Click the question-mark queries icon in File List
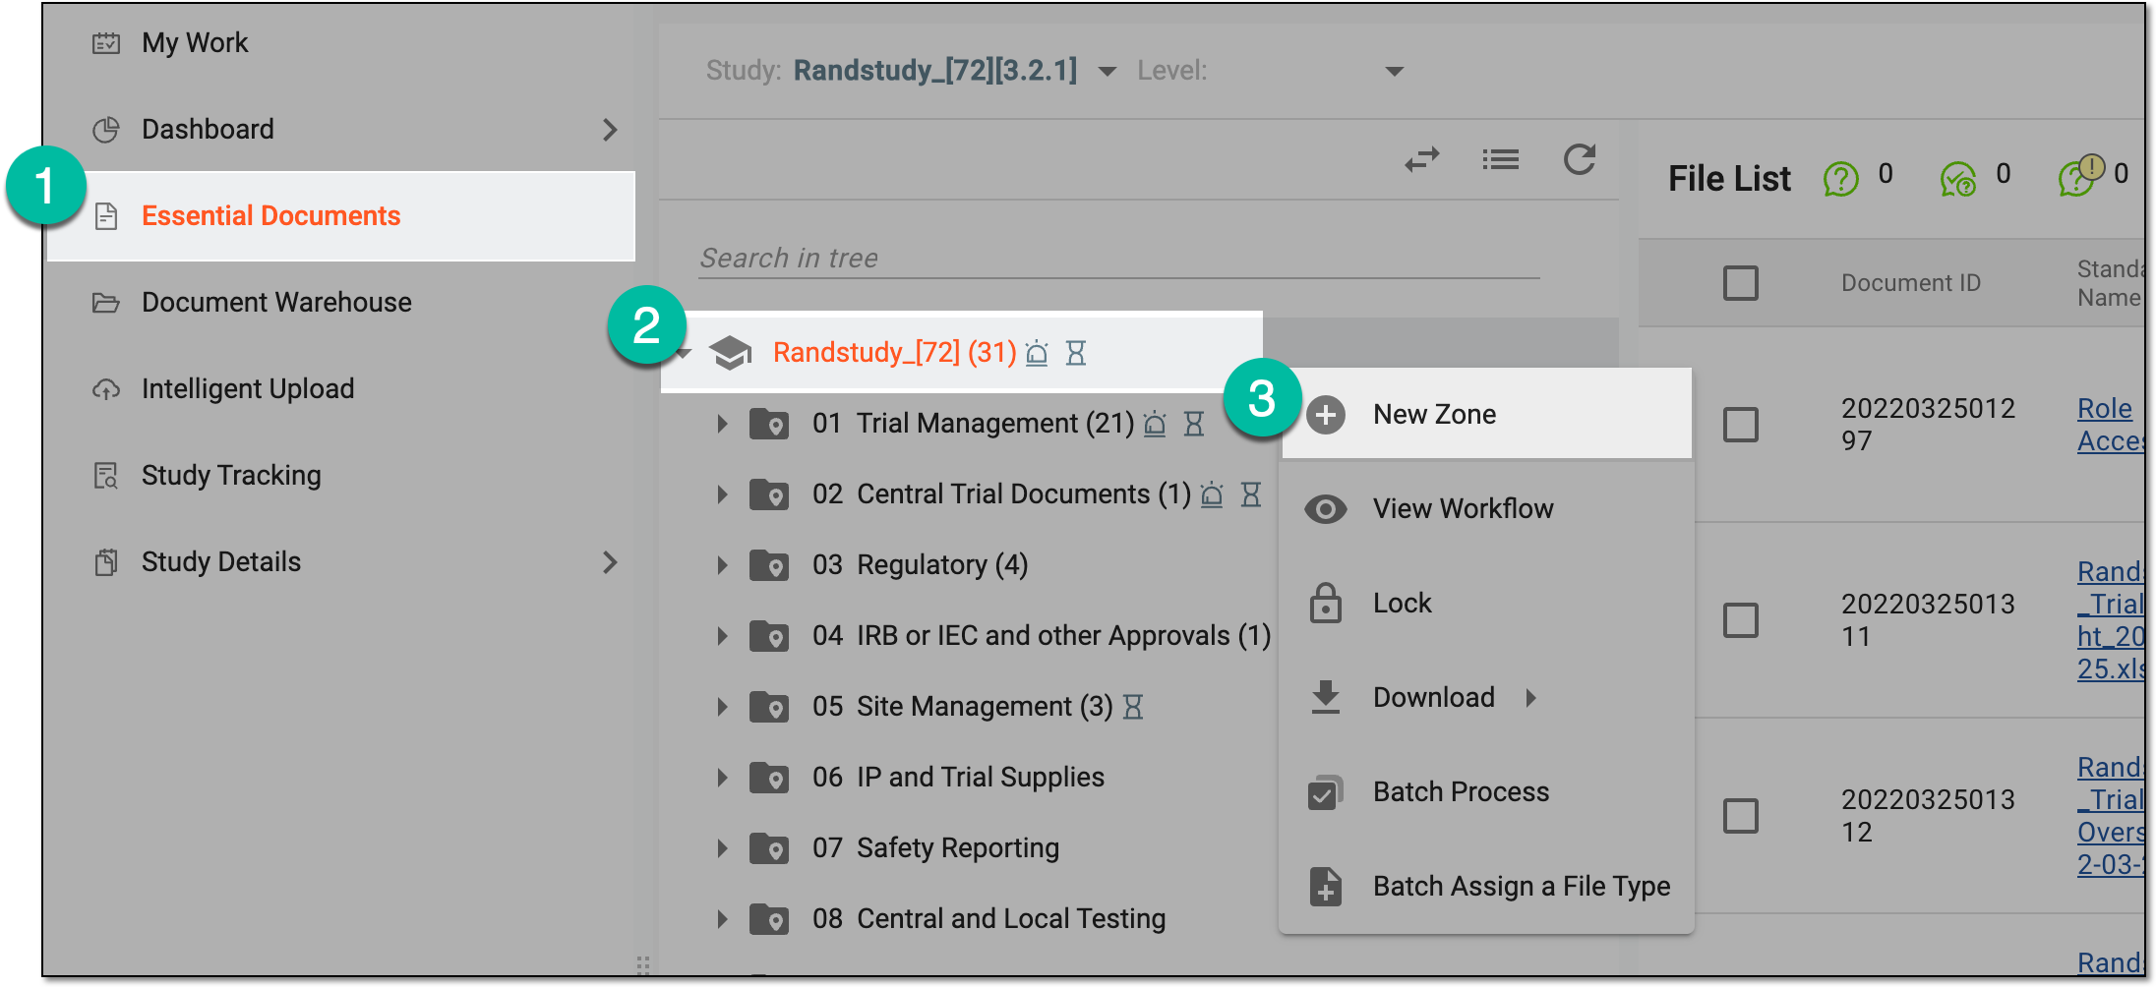The image size is (2156, 987). [1840, 179]
